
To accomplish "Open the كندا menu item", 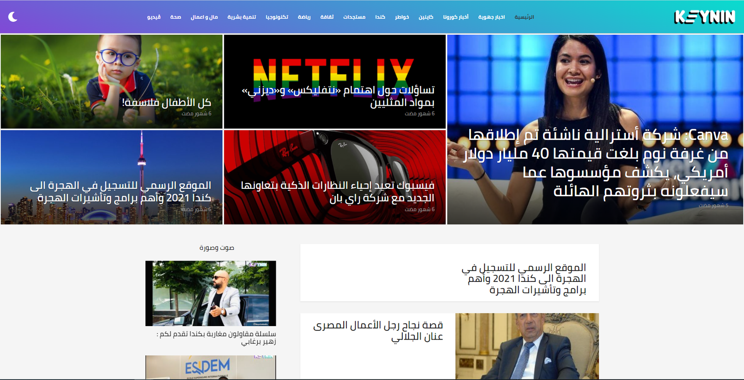I will pos(380,17).
